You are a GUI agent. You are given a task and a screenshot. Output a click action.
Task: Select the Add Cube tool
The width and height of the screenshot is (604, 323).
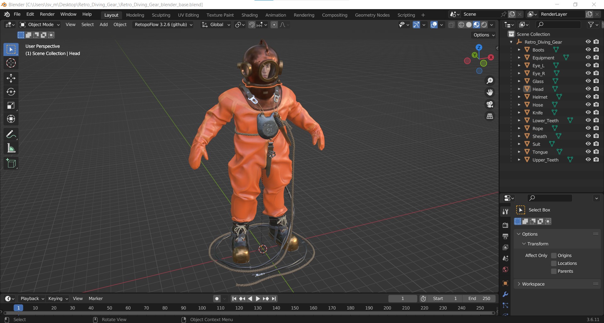(11, 163)
